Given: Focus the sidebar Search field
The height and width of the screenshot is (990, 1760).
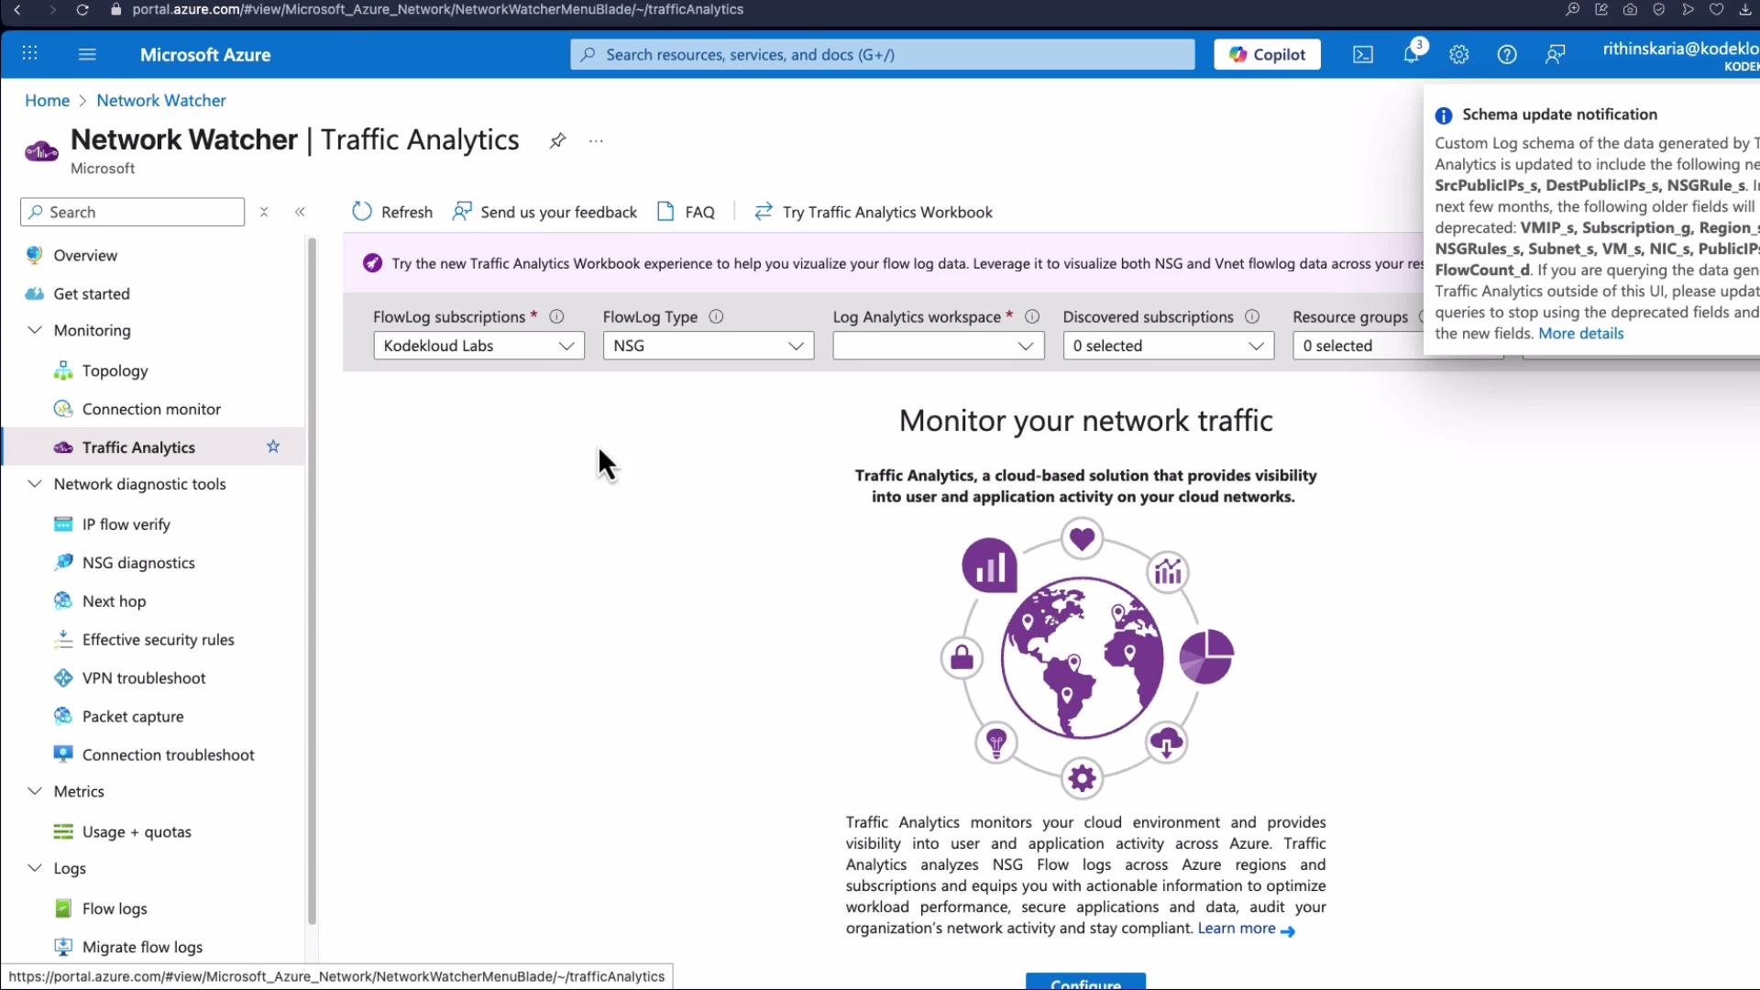Looking at the screenshot, I should [x=132, y=212].
